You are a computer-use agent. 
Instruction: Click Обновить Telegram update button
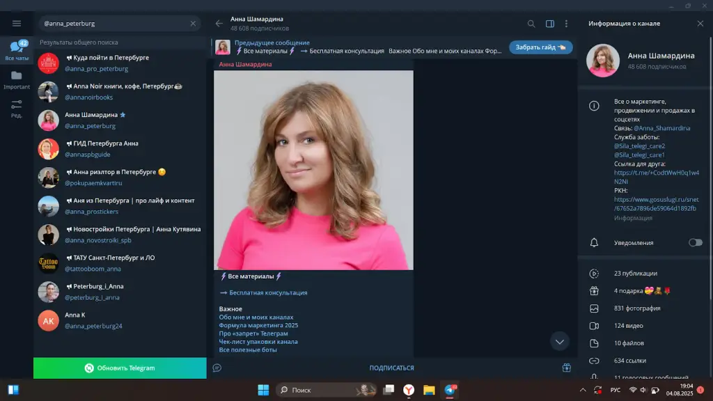click(x=120, y=368)
